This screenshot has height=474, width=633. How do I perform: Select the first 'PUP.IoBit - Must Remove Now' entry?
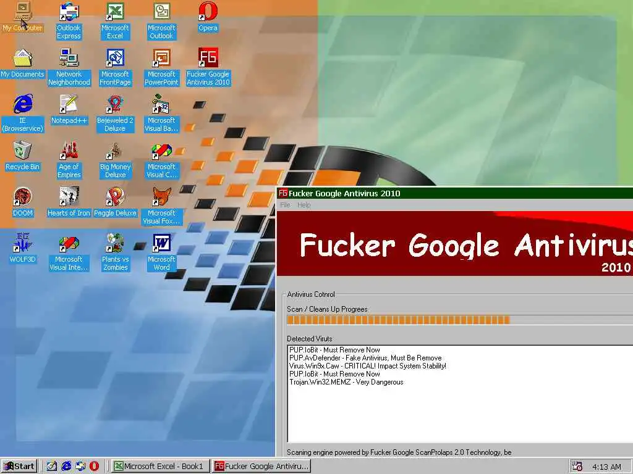click(x=334, y=350)
